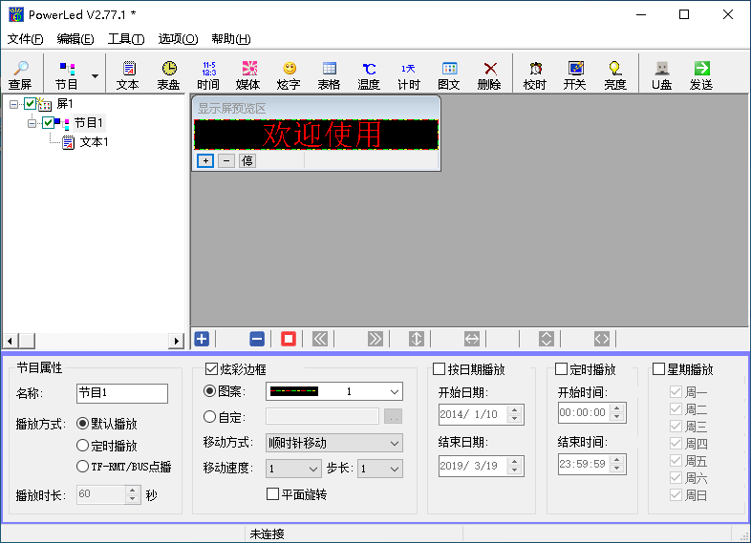Select the 炫字 (Fancy text) tool
Viewport: 751px width, 543px height.
tap(289, 74)
